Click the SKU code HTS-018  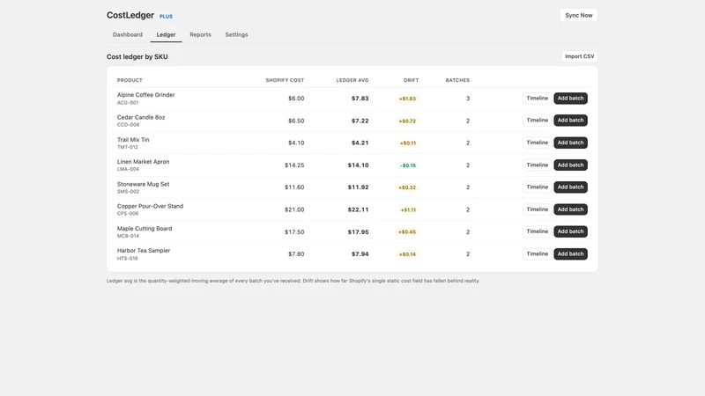pos(127,259)
